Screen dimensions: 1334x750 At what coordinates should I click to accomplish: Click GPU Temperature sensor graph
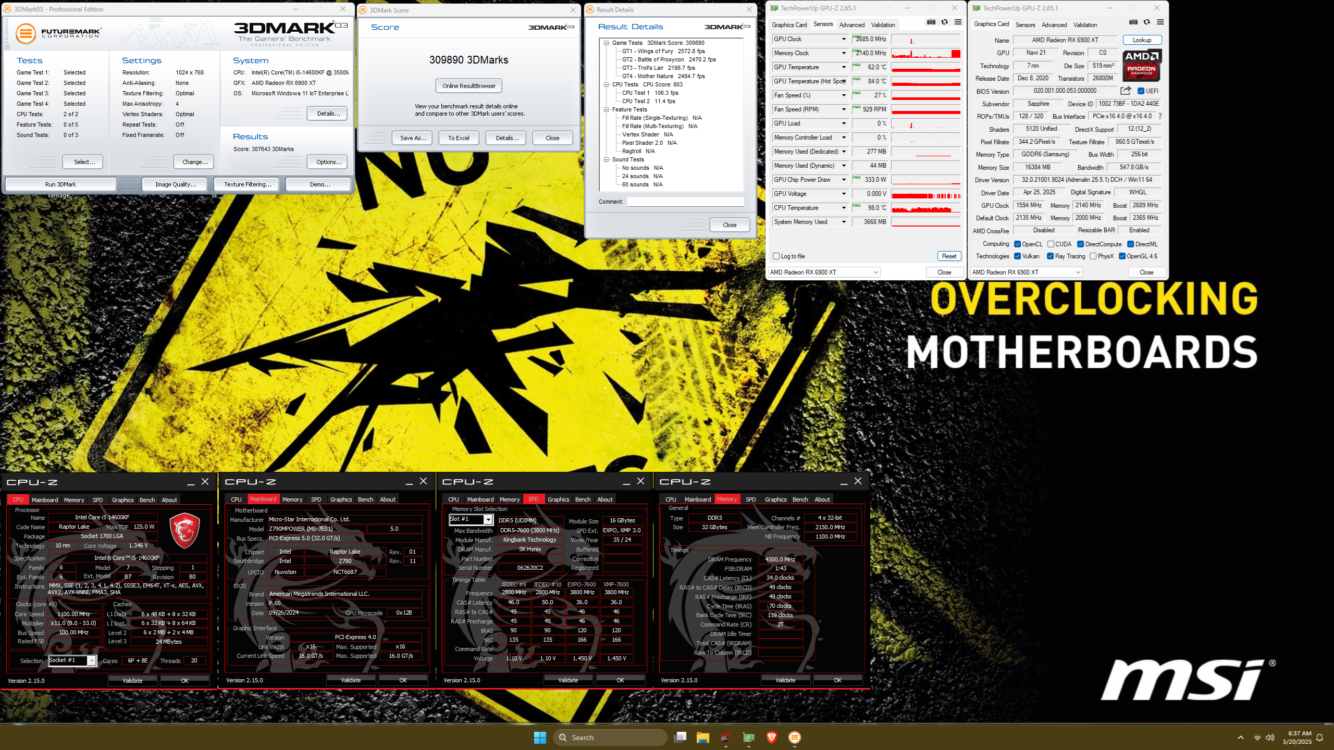point(926,67)
